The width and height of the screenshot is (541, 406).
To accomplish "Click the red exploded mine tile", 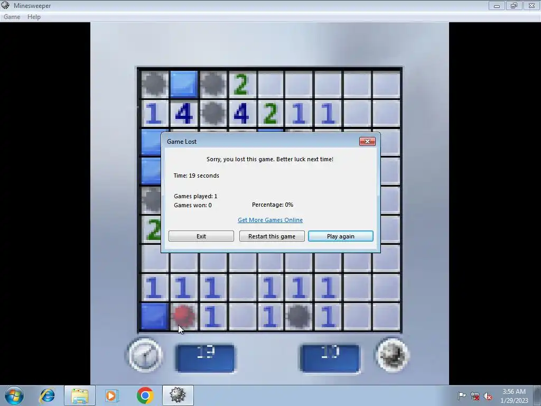I will click(x=183, y=316).
